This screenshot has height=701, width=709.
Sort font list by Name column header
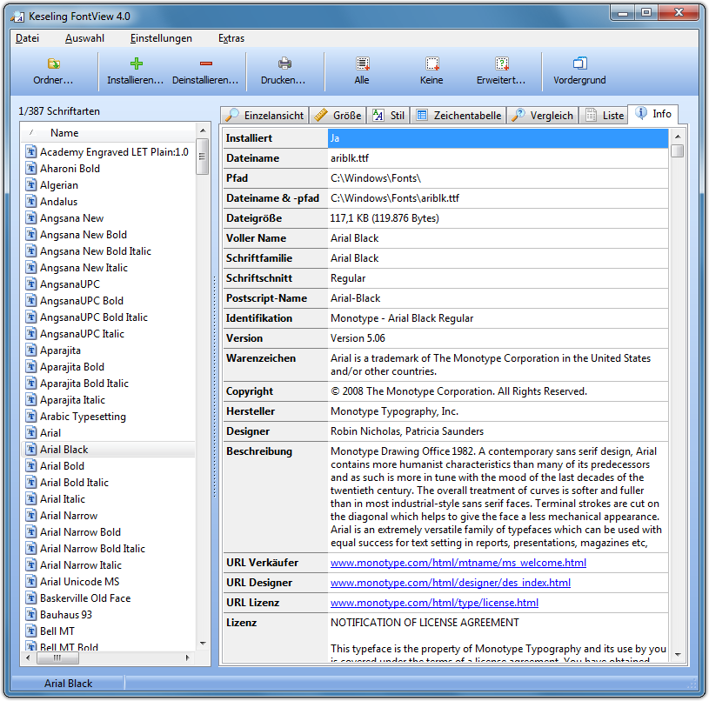tap(64, 133)
